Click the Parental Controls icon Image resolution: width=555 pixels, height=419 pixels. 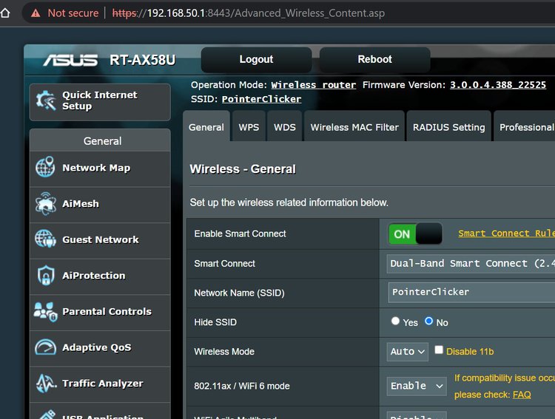pos(45,311)
